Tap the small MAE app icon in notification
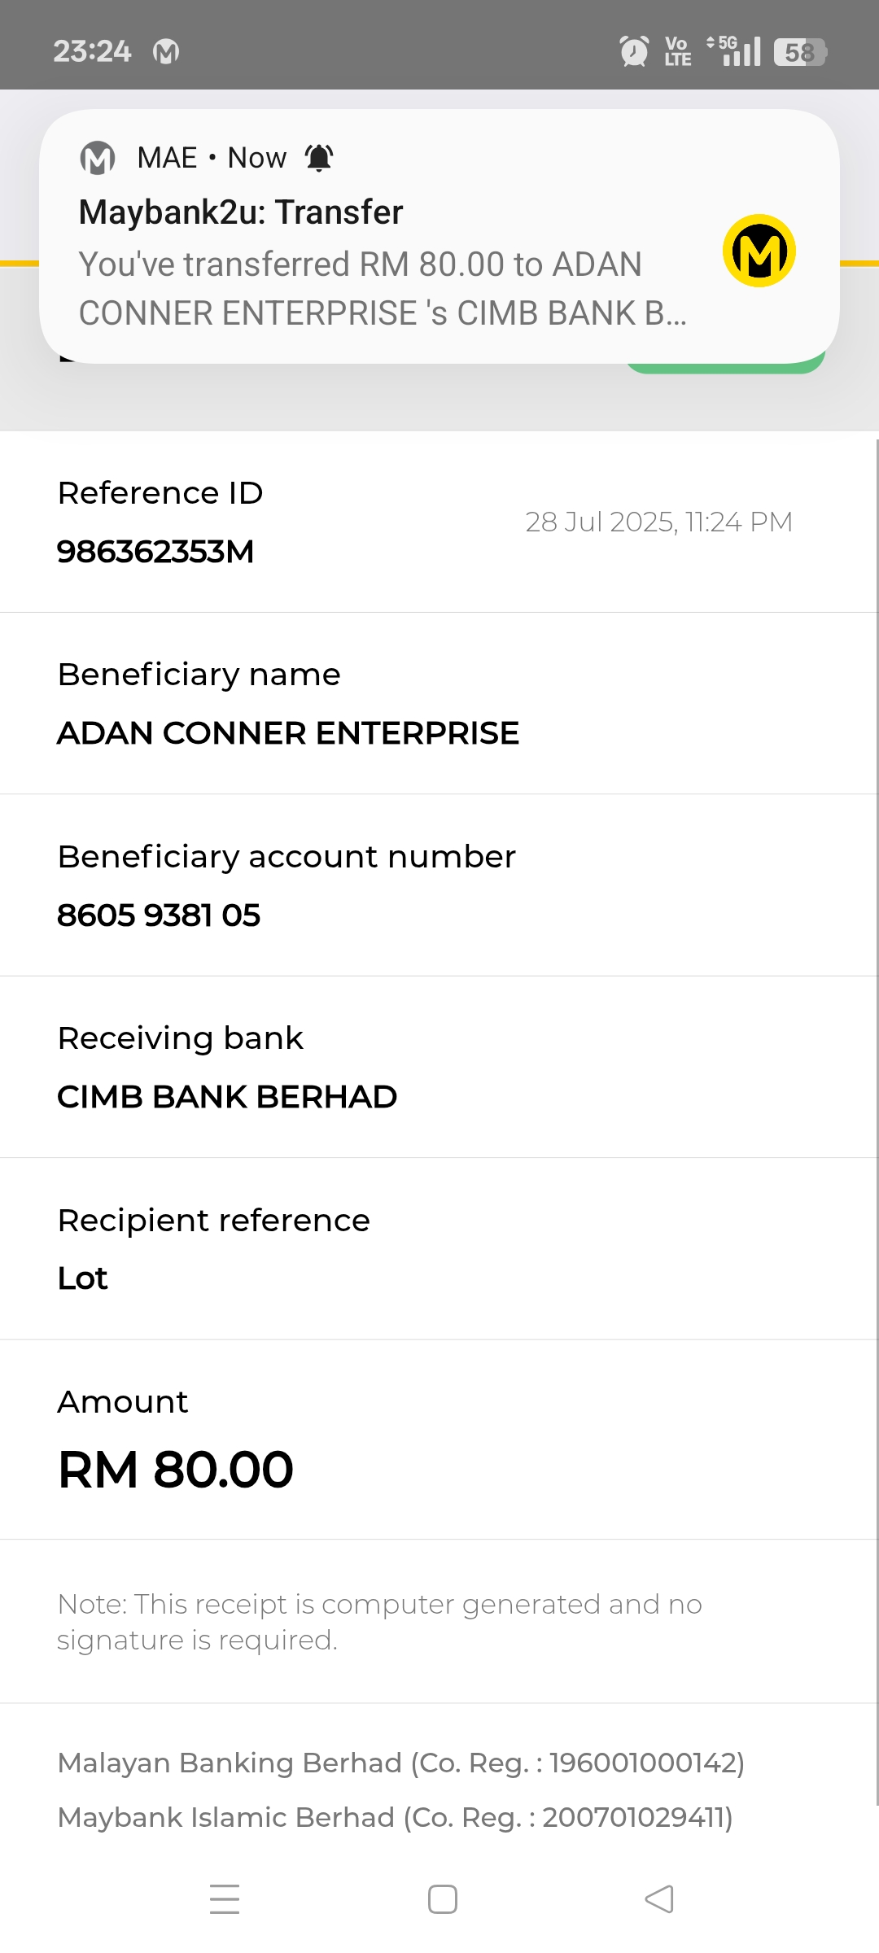879x1953 pixels. point(98,158)
